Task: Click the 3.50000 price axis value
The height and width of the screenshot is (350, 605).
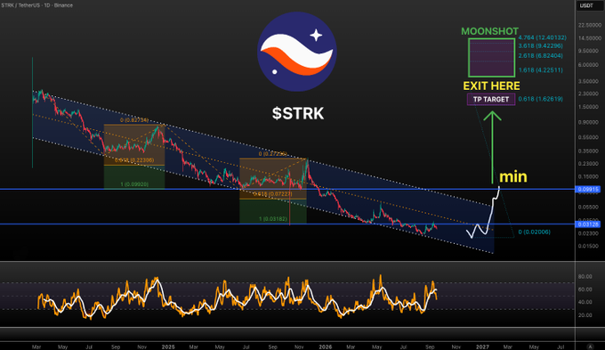Action: coord(588,82)
